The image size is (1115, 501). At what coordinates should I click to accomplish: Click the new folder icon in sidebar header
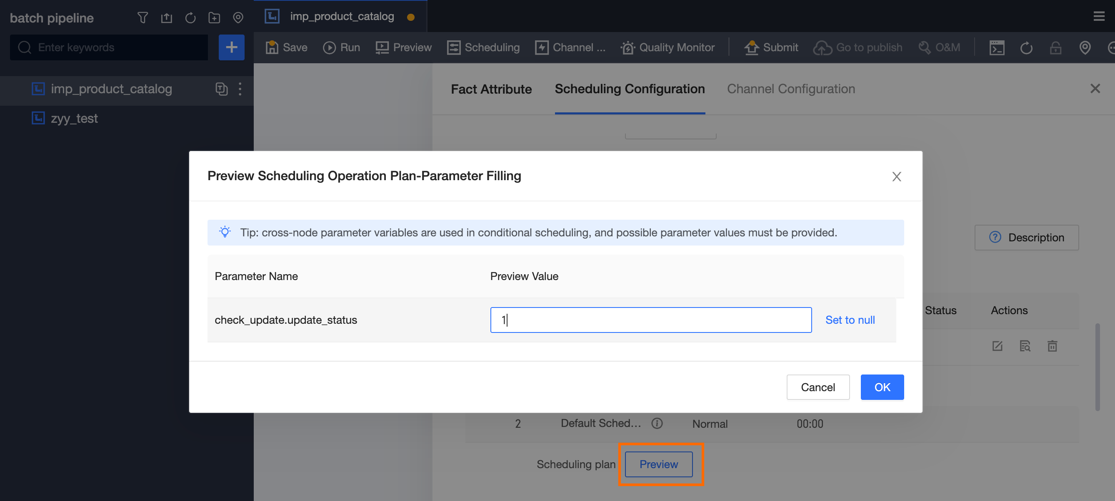(214, 18)
